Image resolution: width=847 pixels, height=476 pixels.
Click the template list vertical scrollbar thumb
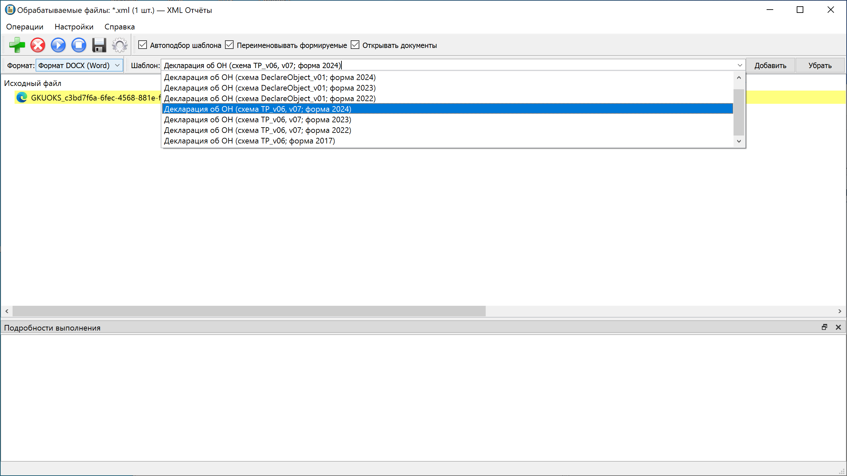coord(739,112)
